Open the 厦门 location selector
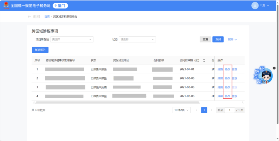The height and width of the screenshot is (141, 279). tap(60, 6)
